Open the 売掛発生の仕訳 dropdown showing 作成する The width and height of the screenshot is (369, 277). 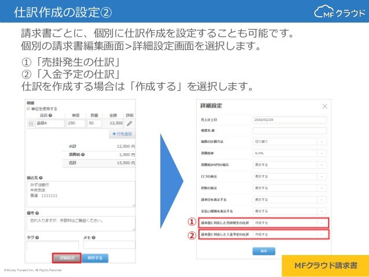(x=290, y=223)
